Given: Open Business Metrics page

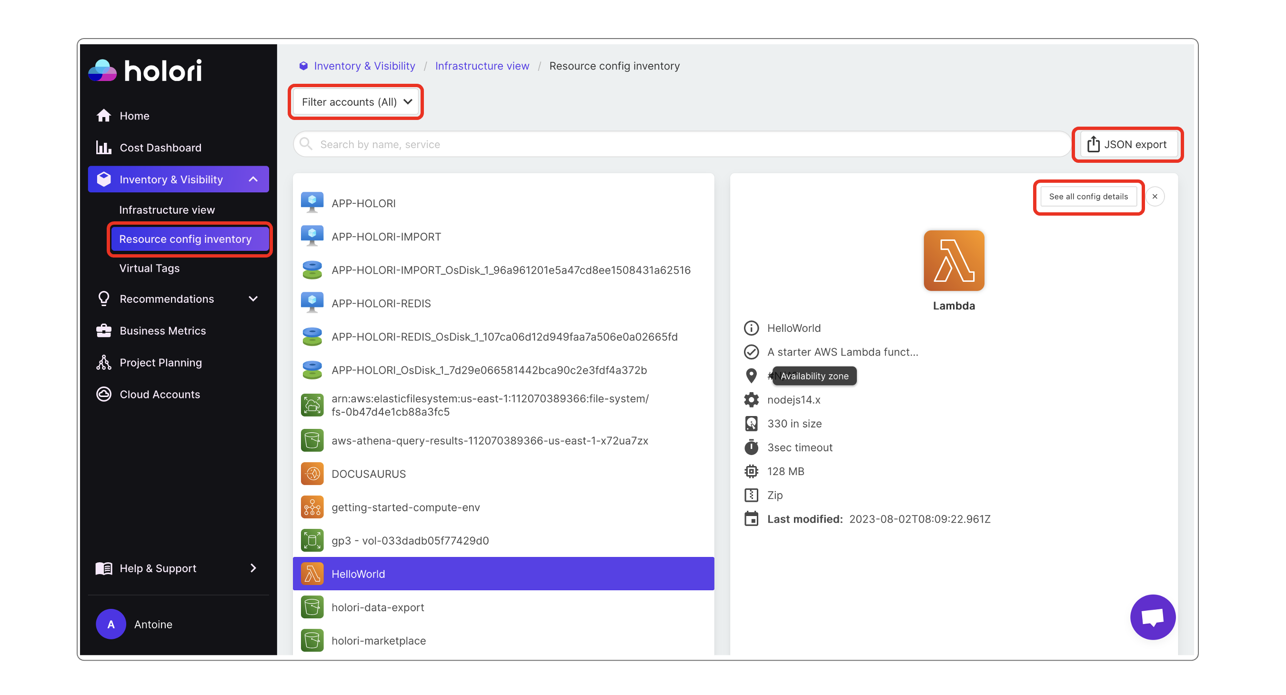Looking at the screenshot, I should (x=162, y=331).
